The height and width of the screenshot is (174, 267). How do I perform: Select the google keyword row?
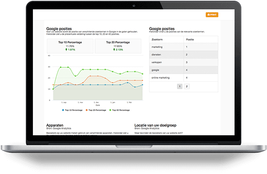click(x=183, y=70)
